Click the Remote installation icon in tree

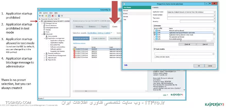pos(47,53)
